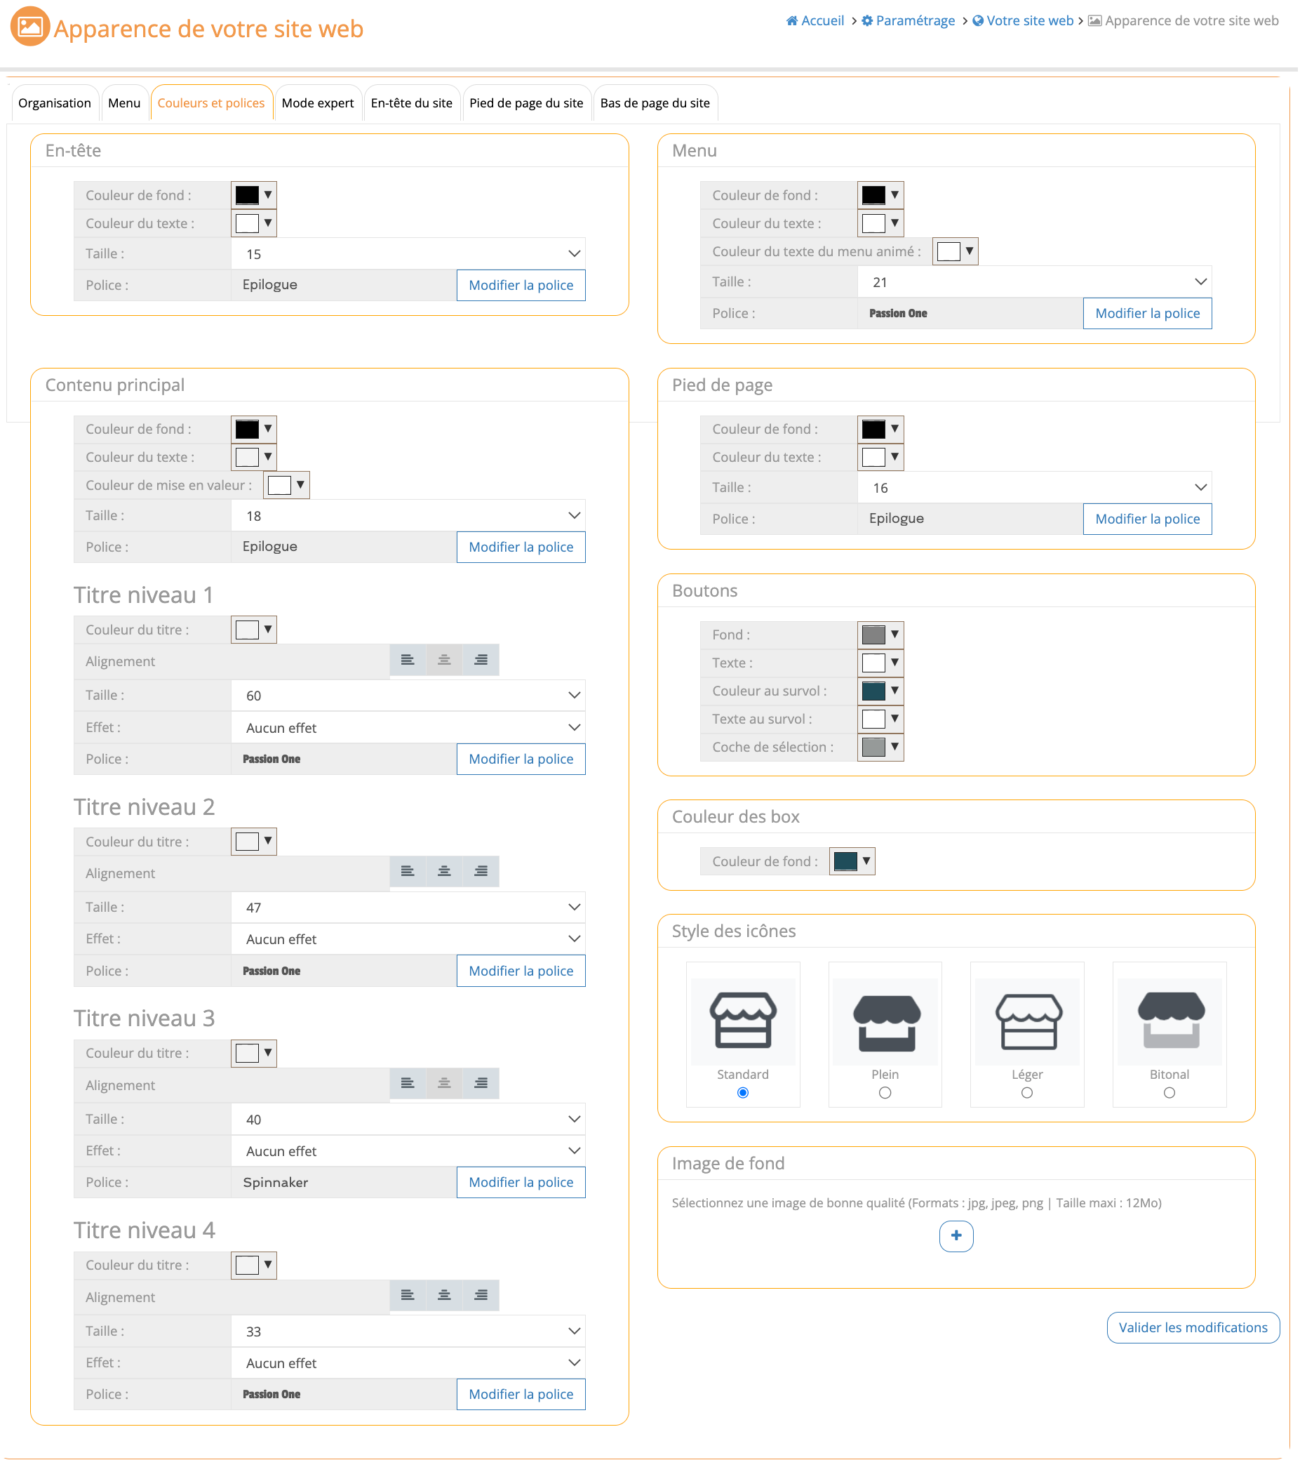Set Titre niveau 4 alignment to left

(x=408, y=1297)
